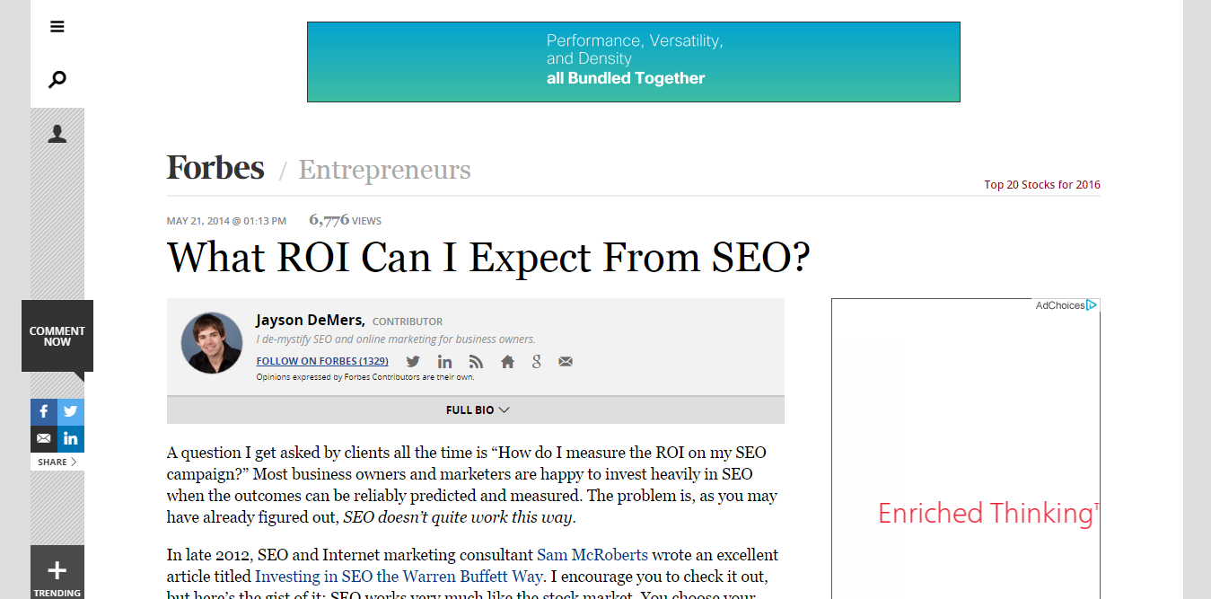Select the RSS feed icon
The height and width of the screenshot is (599, 1211).
(x=475, y=361)
